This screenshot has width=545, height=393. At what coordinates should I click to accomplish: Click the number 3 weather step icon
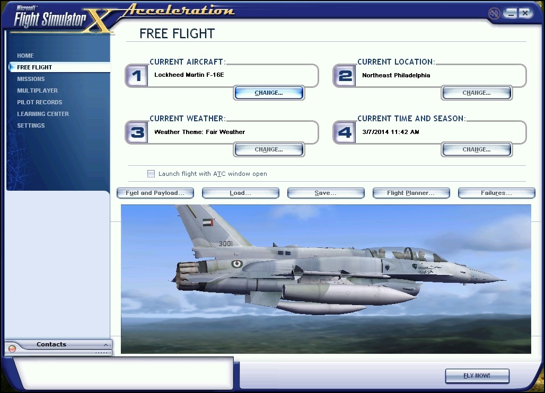tap(137, 132)
